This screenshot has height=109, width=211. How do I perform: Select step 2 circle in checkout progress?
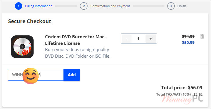point(84,6)
